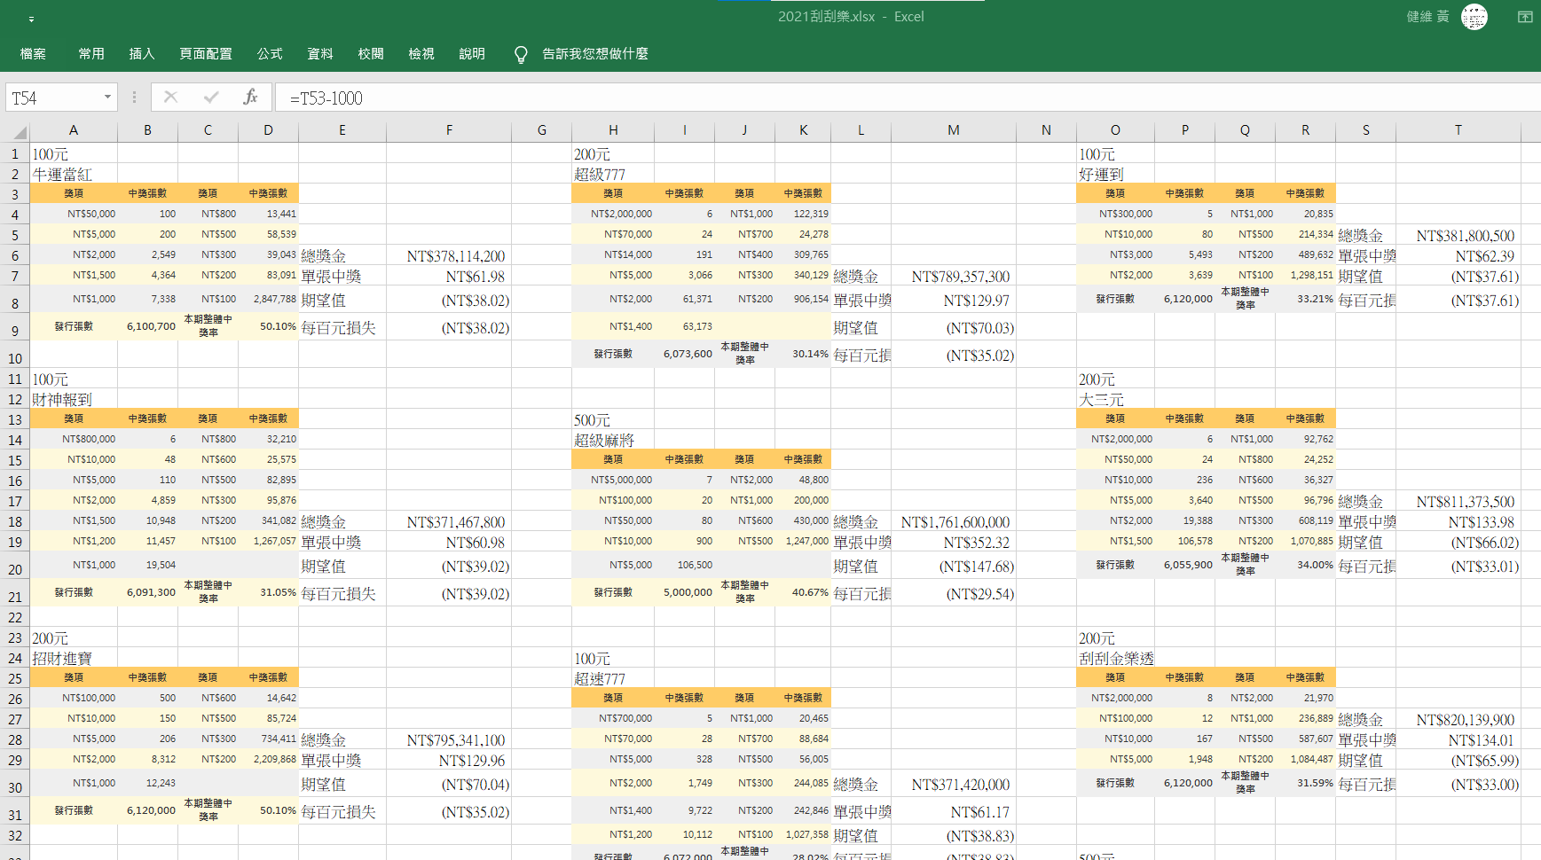Select column M header
Screen dimensions: 1541x860
(x=953, y=130)
